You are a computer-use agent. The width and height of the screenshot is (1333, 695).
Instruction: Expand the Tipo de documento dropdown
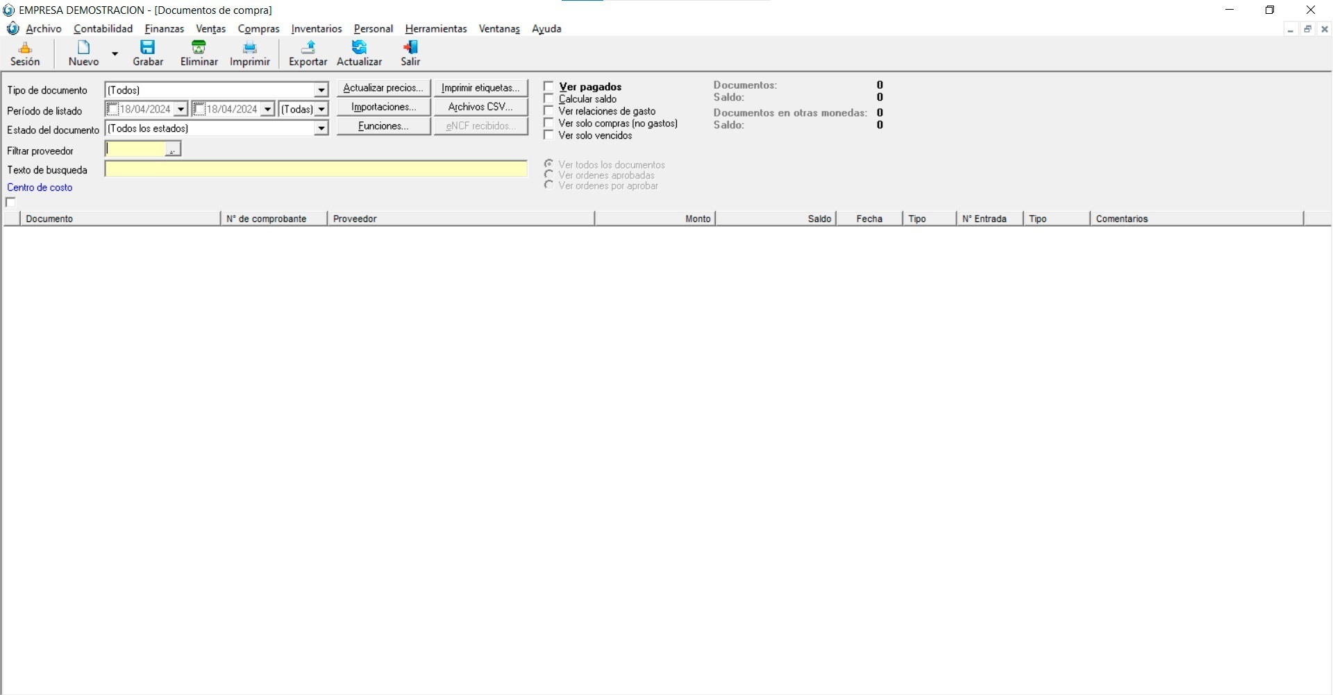(321, 90)
